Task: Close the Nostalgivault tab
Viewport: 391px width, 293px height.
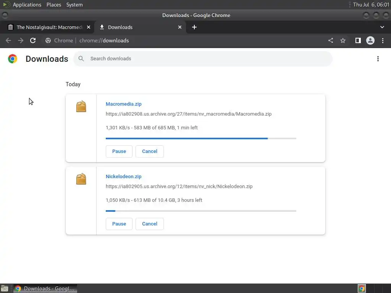Action: (89, 27)
